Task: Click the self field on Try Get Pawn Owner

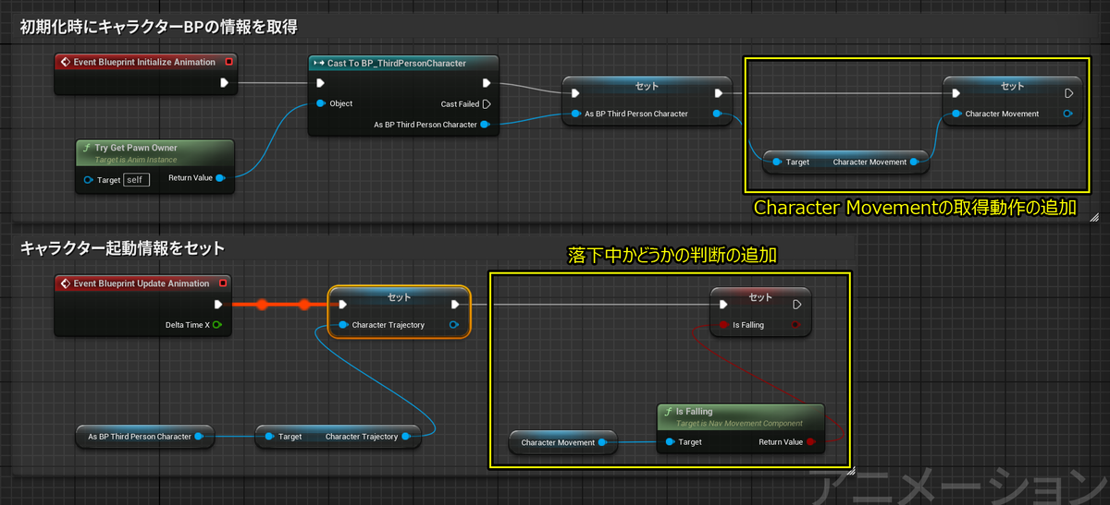Action: coord(136,179)
